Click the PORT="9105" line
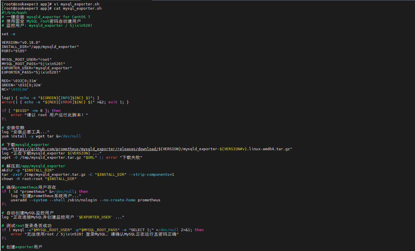 tap(14, 51)
